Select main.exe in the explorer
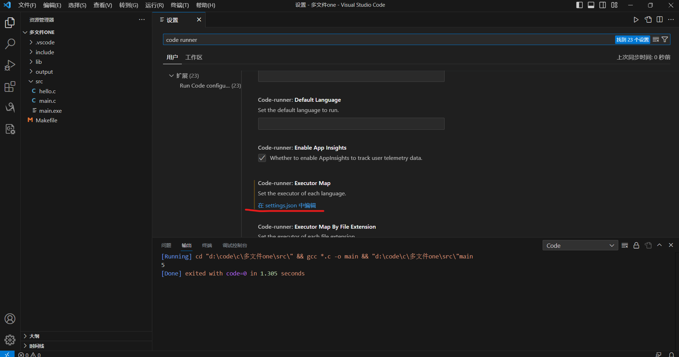This screenshot has width=679, height=357. click(x=50, y=111)
